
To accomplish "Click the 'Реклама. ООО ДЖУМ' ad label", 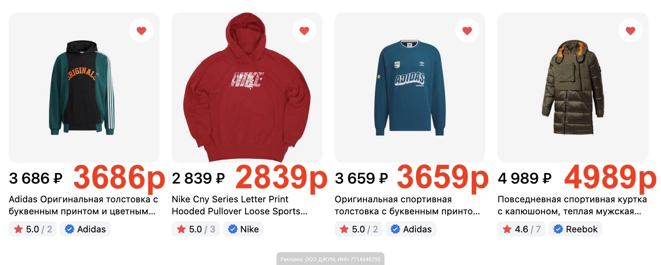I will 330,259.
